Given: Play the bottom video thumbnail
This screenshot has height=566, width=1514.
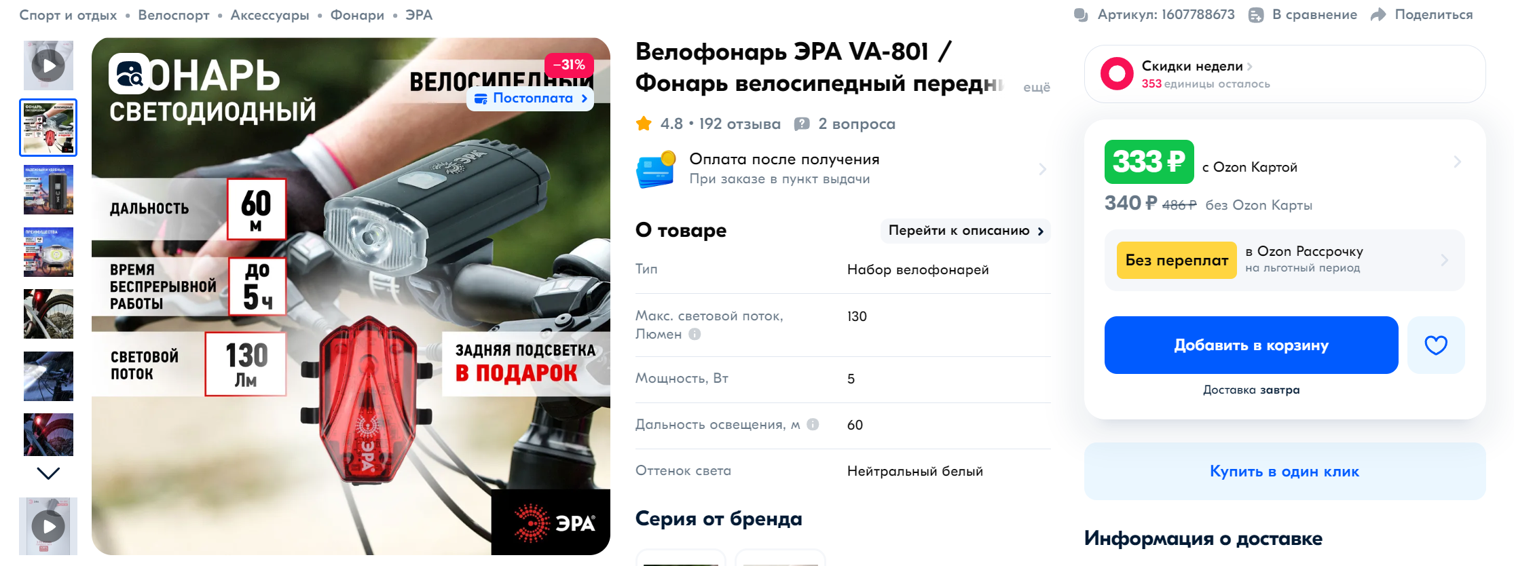Looking at the screenshot, I should 48,526.
